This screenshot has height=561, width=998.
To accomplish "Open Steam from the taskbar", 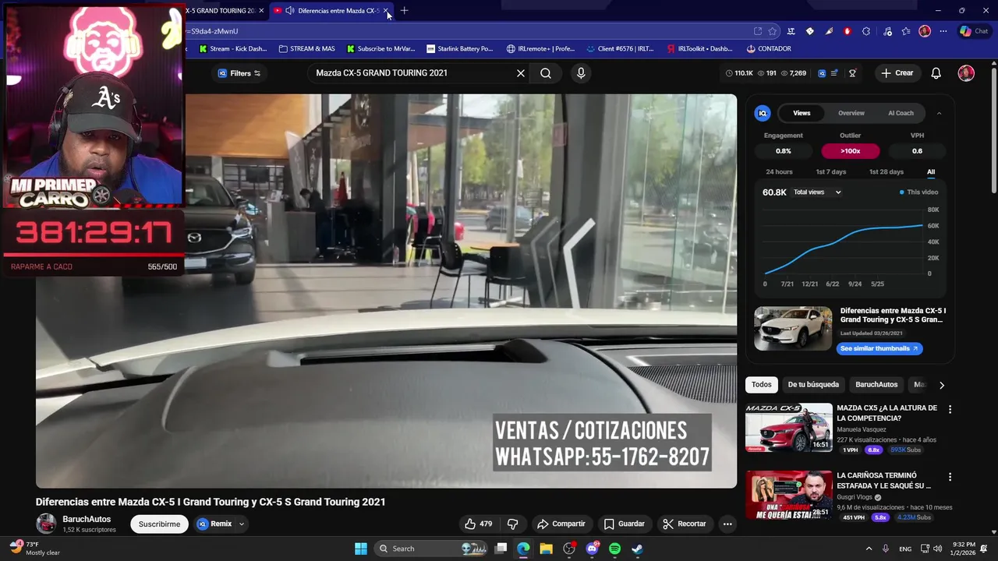I will 637,549.
